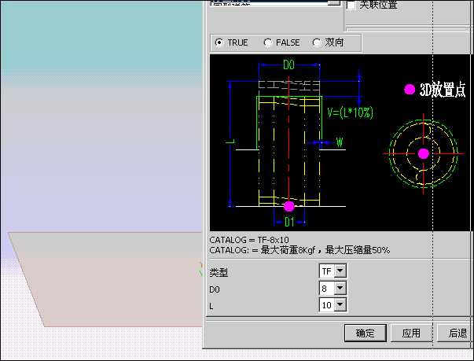Image resolution: width=474 pixels, height=361 pixels.
Task: Click the V=(L*10%) annotation
Action: click(351, 112)
